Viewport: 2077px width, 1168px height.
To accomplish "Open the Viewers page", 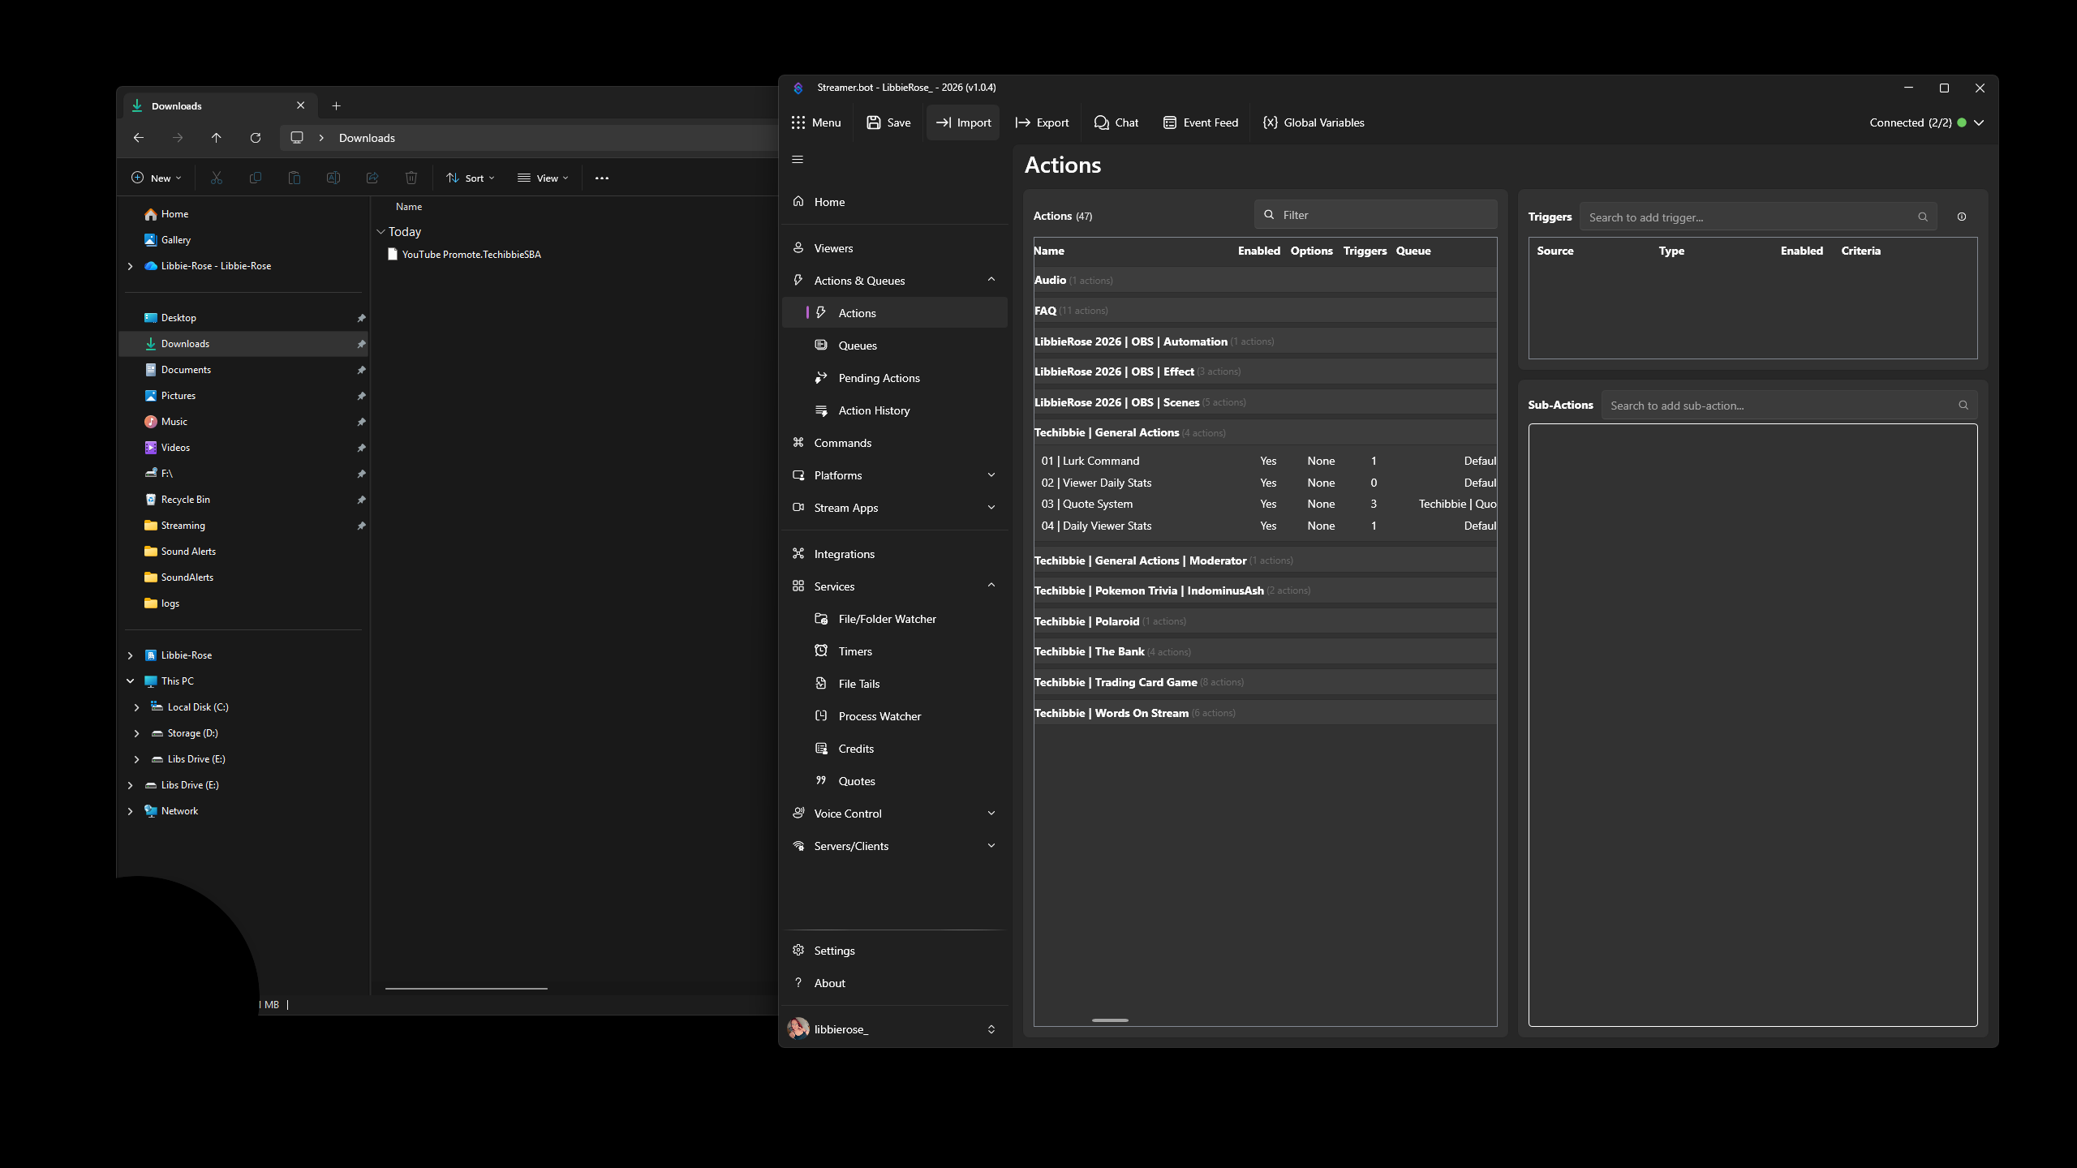I will point(894,248).
